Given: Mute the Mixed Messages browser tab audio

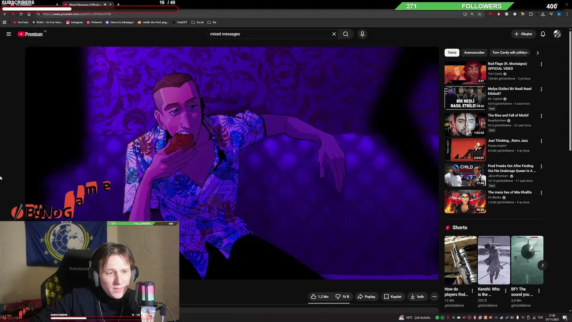Looking at the screenshot, I should pos(105,4).
